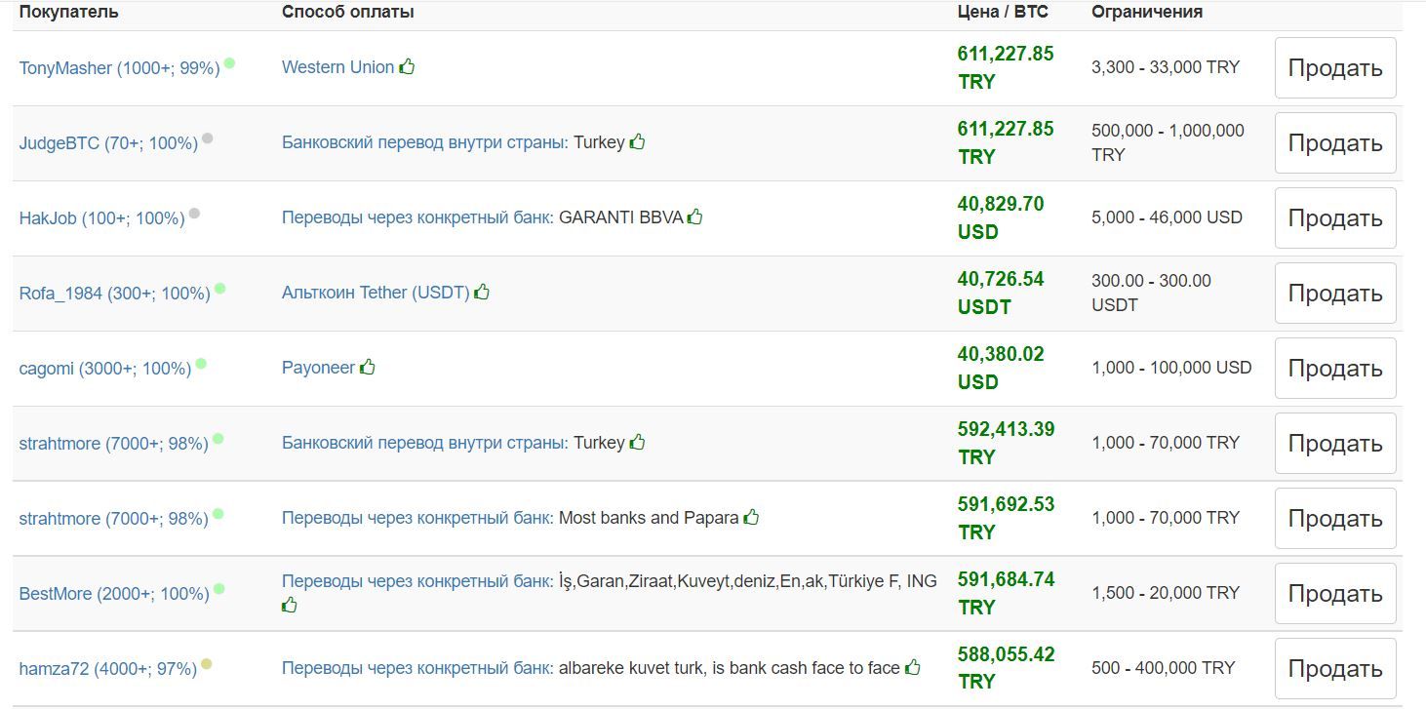The height and width of the screenshot is (709, 1426).
Task: Click the thumbs-up icon next to Payoneer
Action: 367,367
